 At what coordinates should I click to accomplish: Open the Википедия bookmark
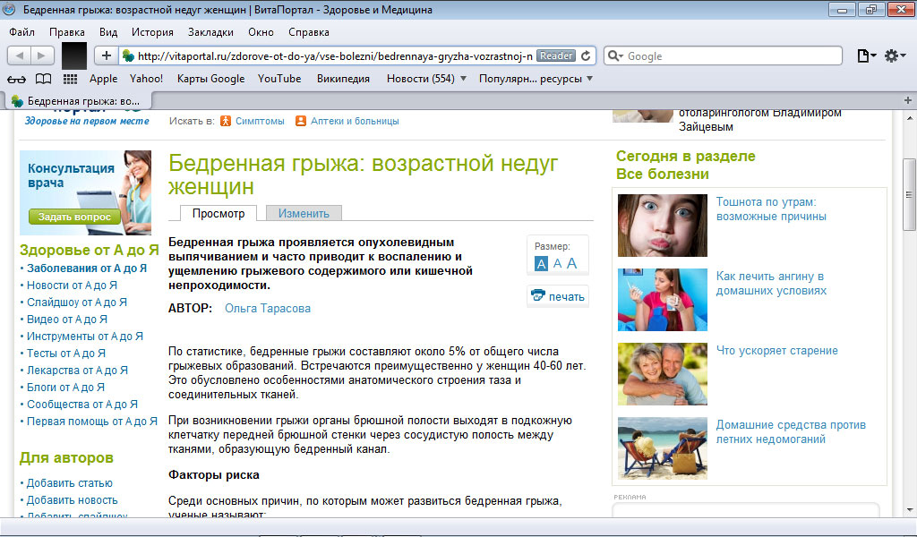coord(343,78)
